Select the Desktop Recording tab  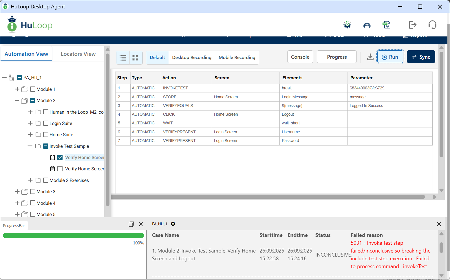[x=191, y=58]
